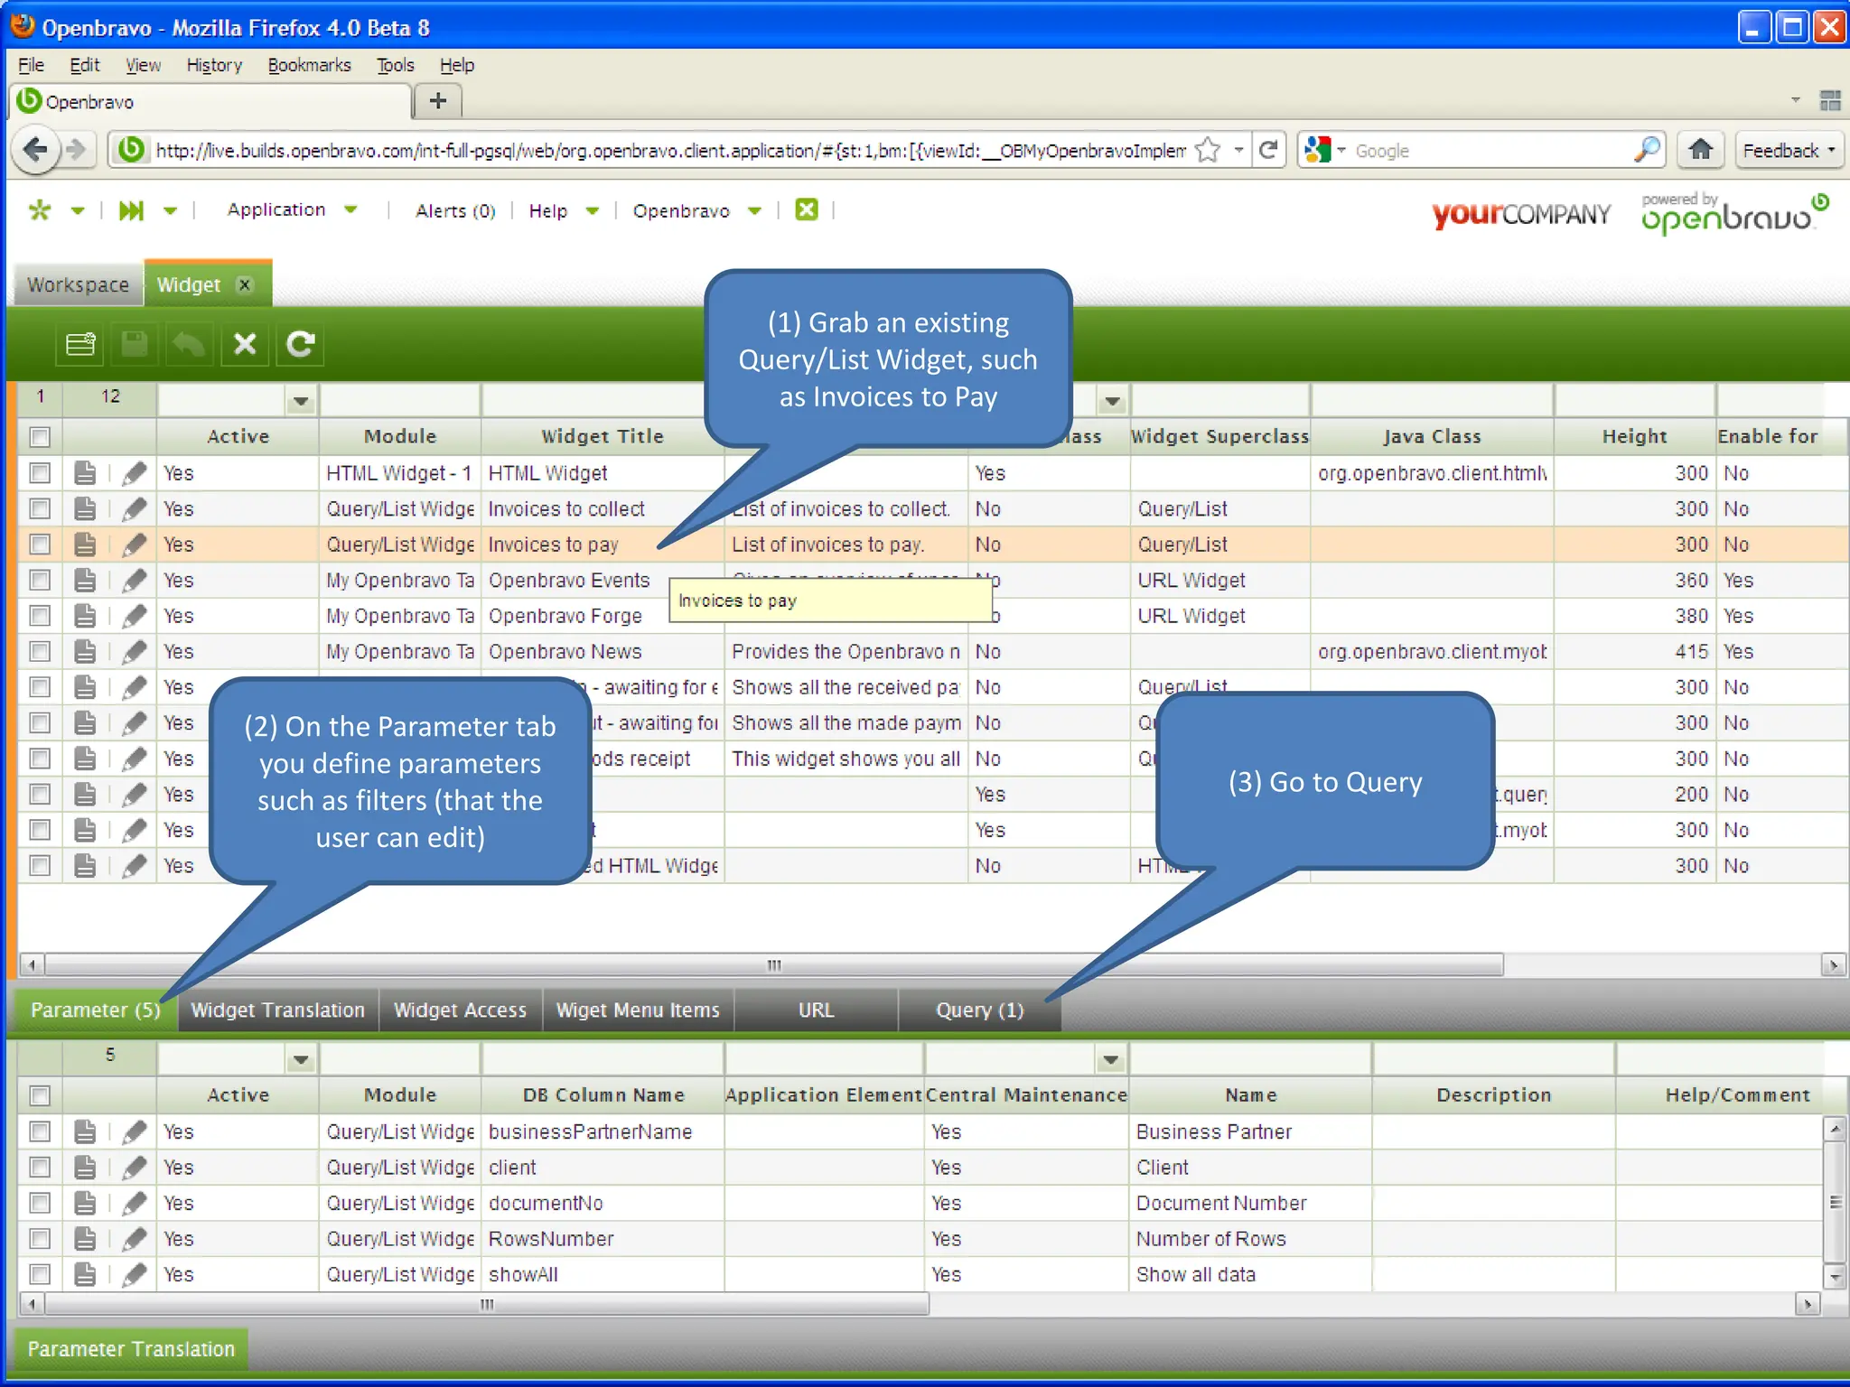The height and width of the screenshot is (1387, 1850).
Task: Open the Parameter Translation tab button
Action: (132, 1349)
